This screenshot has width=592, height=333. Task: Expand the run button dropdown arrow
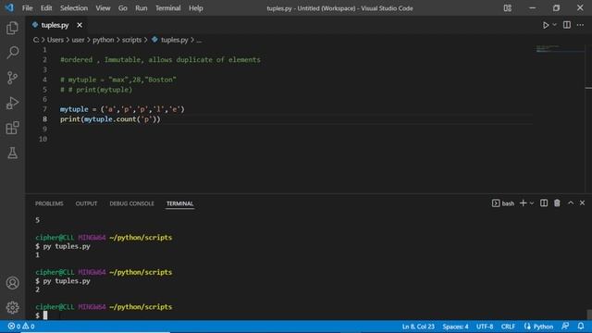[554, 25]
